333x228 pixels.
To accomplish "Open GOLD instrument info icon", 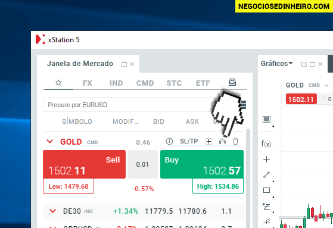I will click(x=169, y=141).
